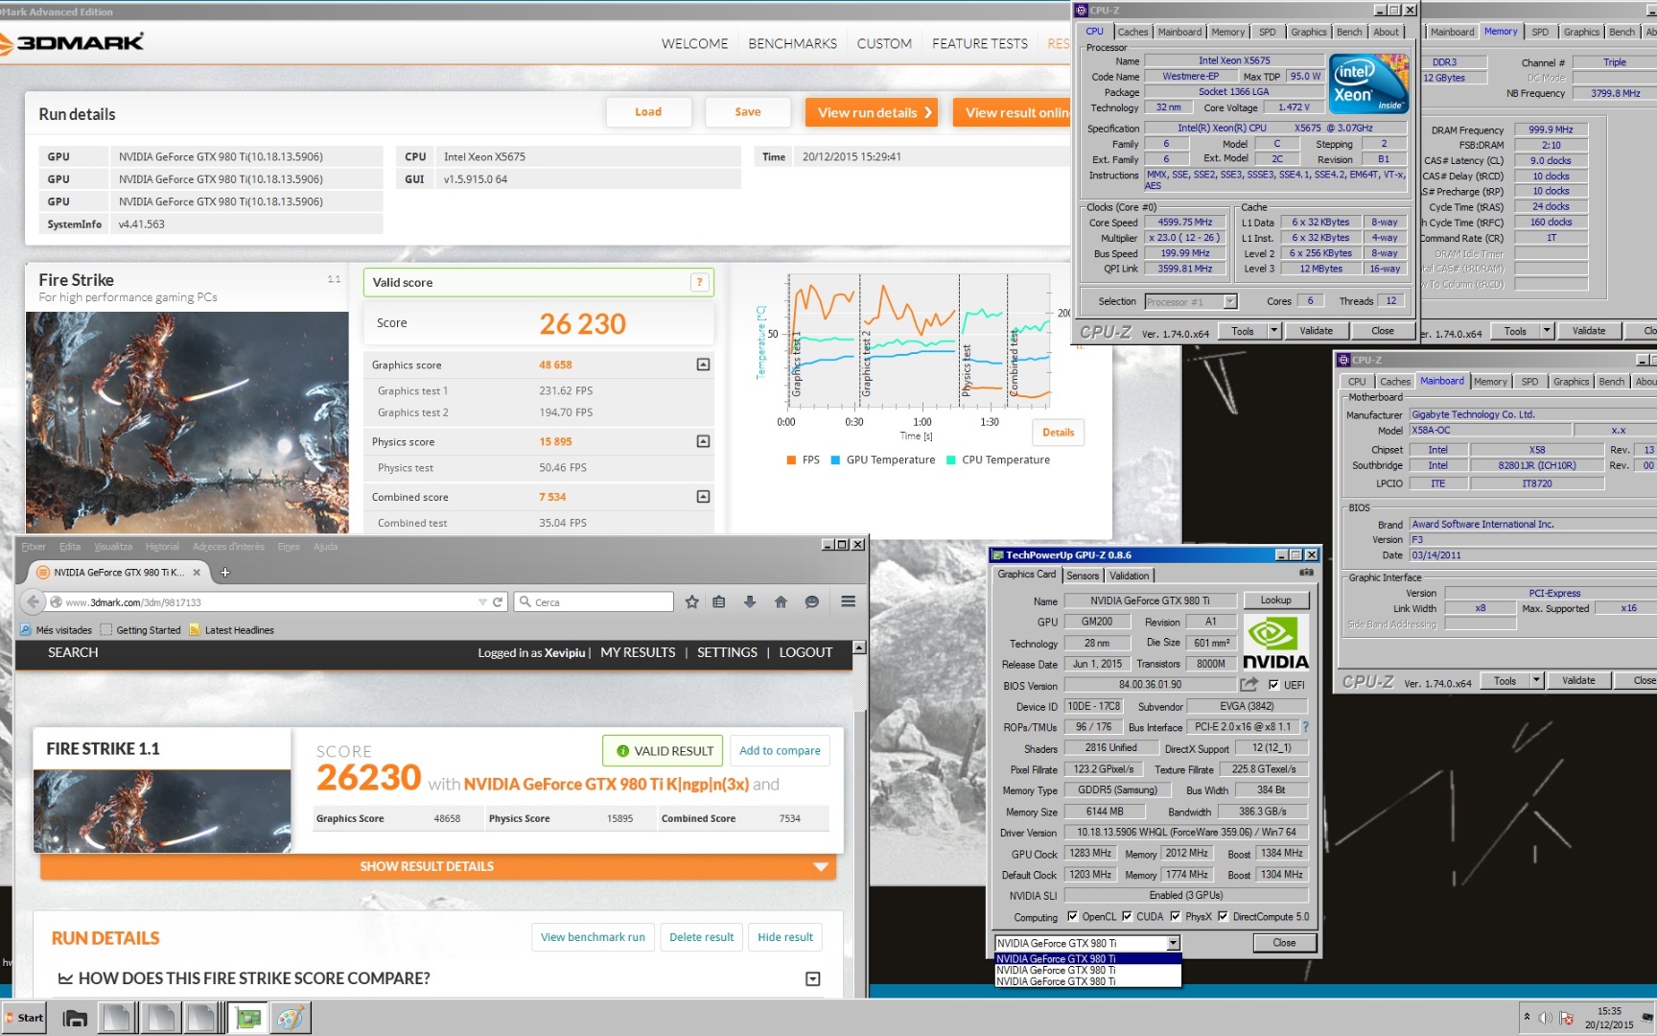Click the Intel Xeon logo in CPU-Z
This screenshot has height=1036, width=1657.
pos(1368,83)
